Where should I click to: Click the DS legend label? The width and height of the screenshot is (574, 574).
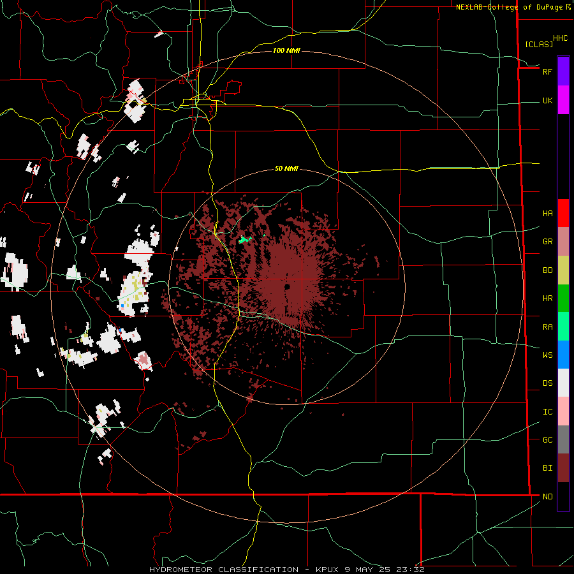548,383
